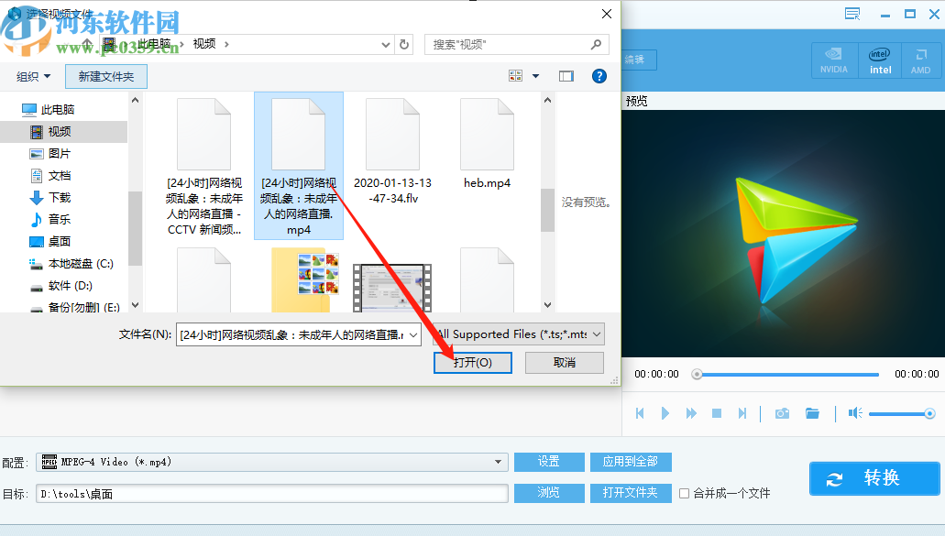Open the All Supported Files type dropdown

pos(599,334)
